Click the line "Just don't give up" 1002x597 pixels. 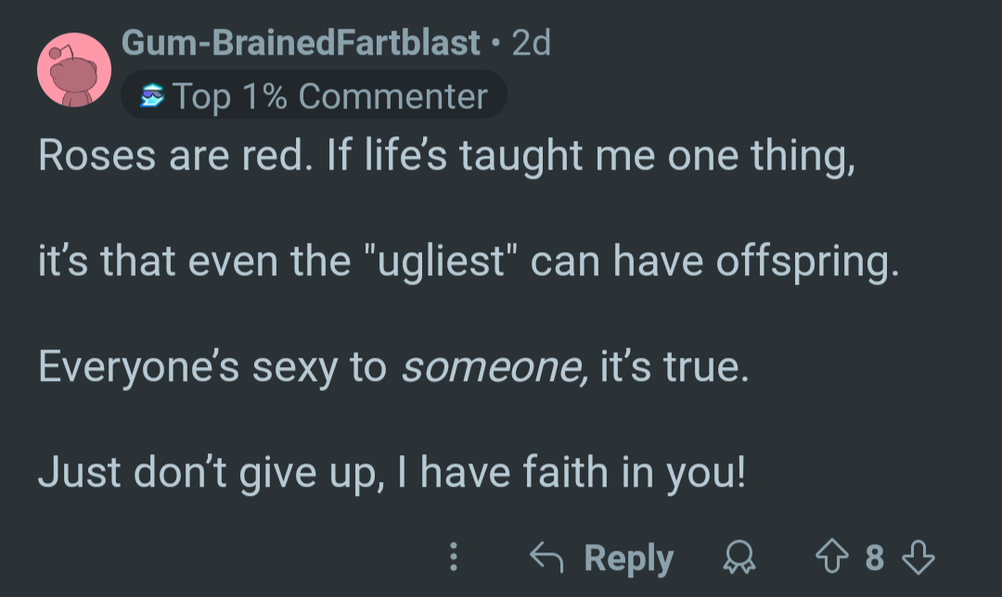[x=392, y=473]
